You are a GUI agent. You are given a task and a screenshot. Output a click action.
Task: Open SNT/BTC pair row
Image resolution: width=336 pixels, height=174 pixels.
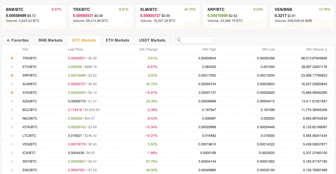click(x=168, y=161)
